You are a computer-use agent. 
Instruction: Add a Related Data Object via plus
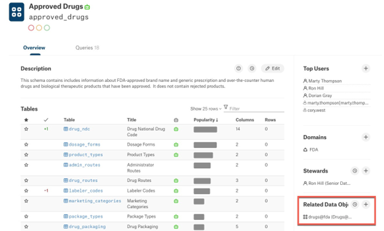tap(366, 205)
